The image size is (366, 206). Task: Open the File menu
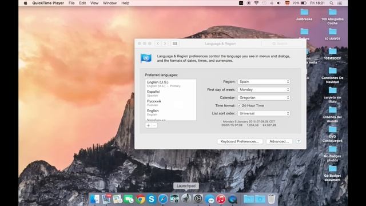point(71,3)
